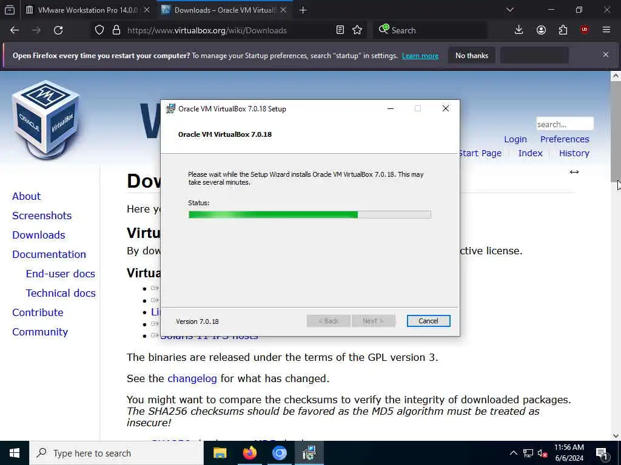Image resolution: width=621 pixels, height=465 pixels.
Task: Click the Firefox Search box
Action: [x=430, y=30]
